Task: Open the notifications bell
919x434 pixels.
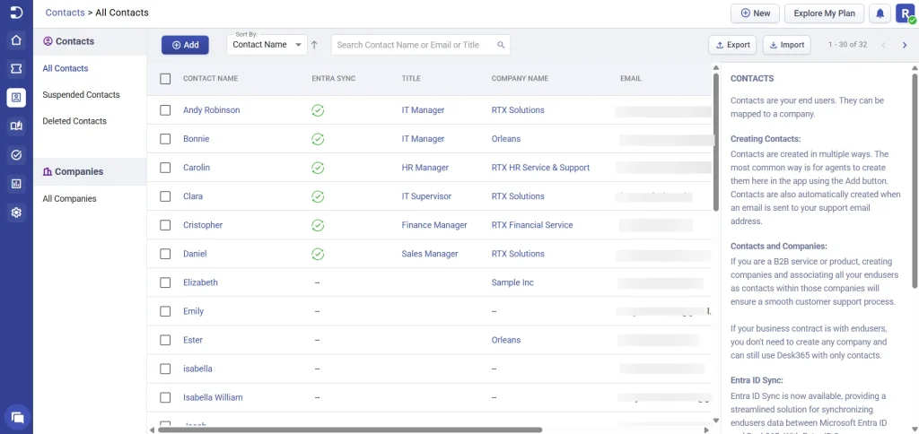Action: point(880,13)
